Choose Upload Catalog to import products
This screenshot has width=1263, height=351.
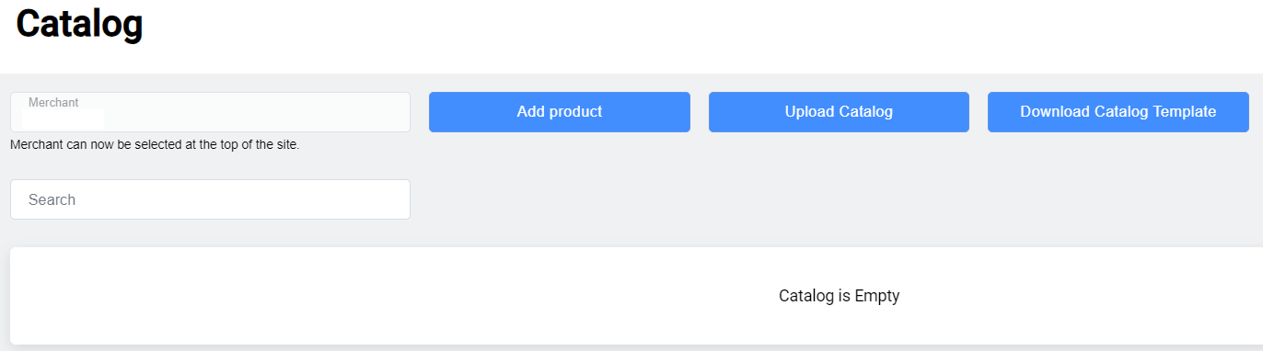pyautogui.click(x=839, y=112)
